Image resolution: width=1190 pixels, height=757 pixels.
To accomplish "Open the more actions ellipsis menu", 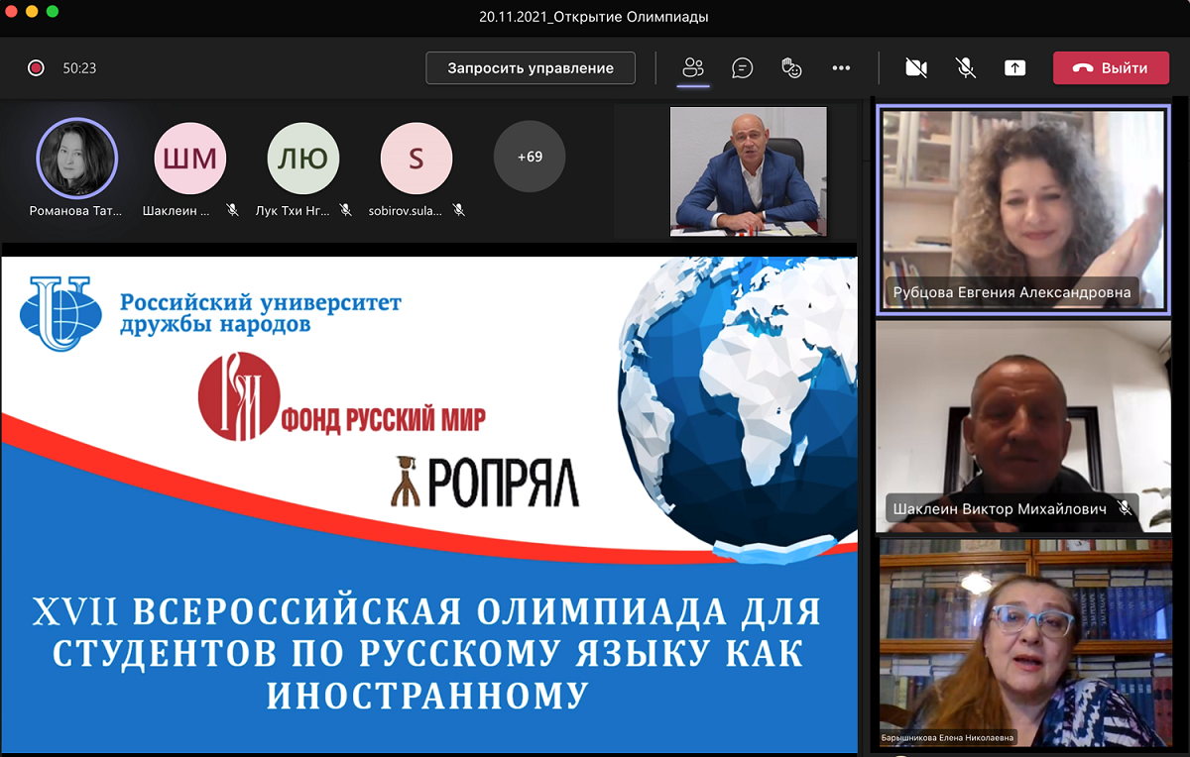I will pos(841,68).
